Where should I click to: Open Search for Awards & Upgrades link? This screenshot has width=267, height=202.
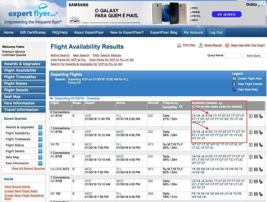pyautogui.click(x=87, y=64)
